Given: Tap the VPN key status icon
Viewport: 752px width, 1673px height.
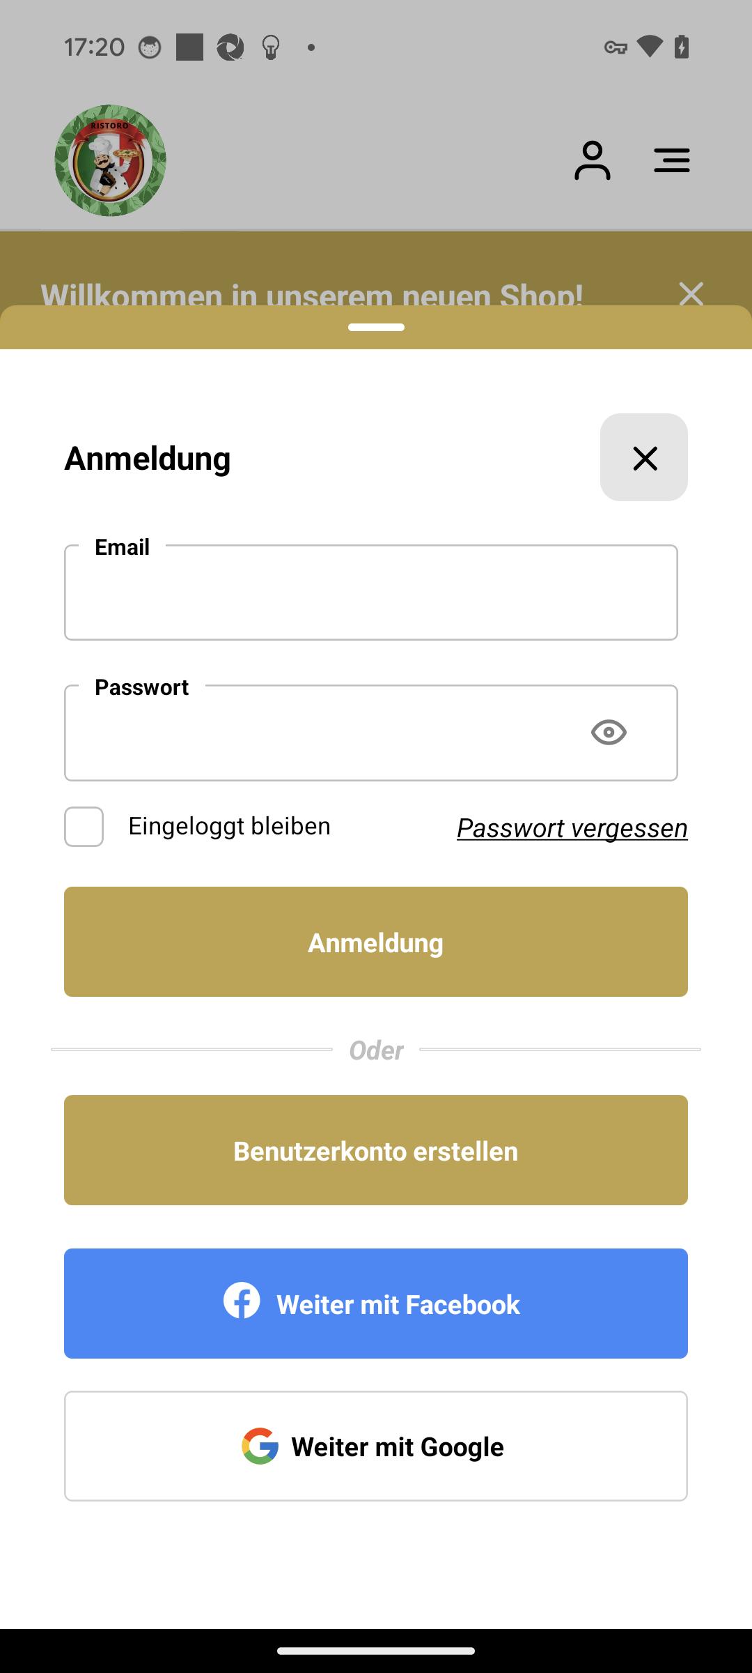Looking at the screenshot, I should pos(616,47).
